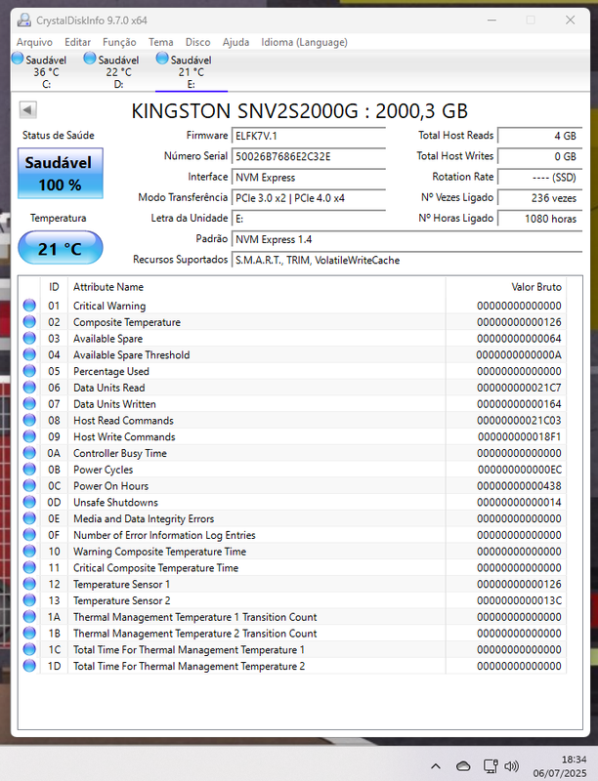The width and height of the screenshot is (598, 781).
Task: Click the Total Host Reads value 4 GB
Action: click(x=539, y=136)
